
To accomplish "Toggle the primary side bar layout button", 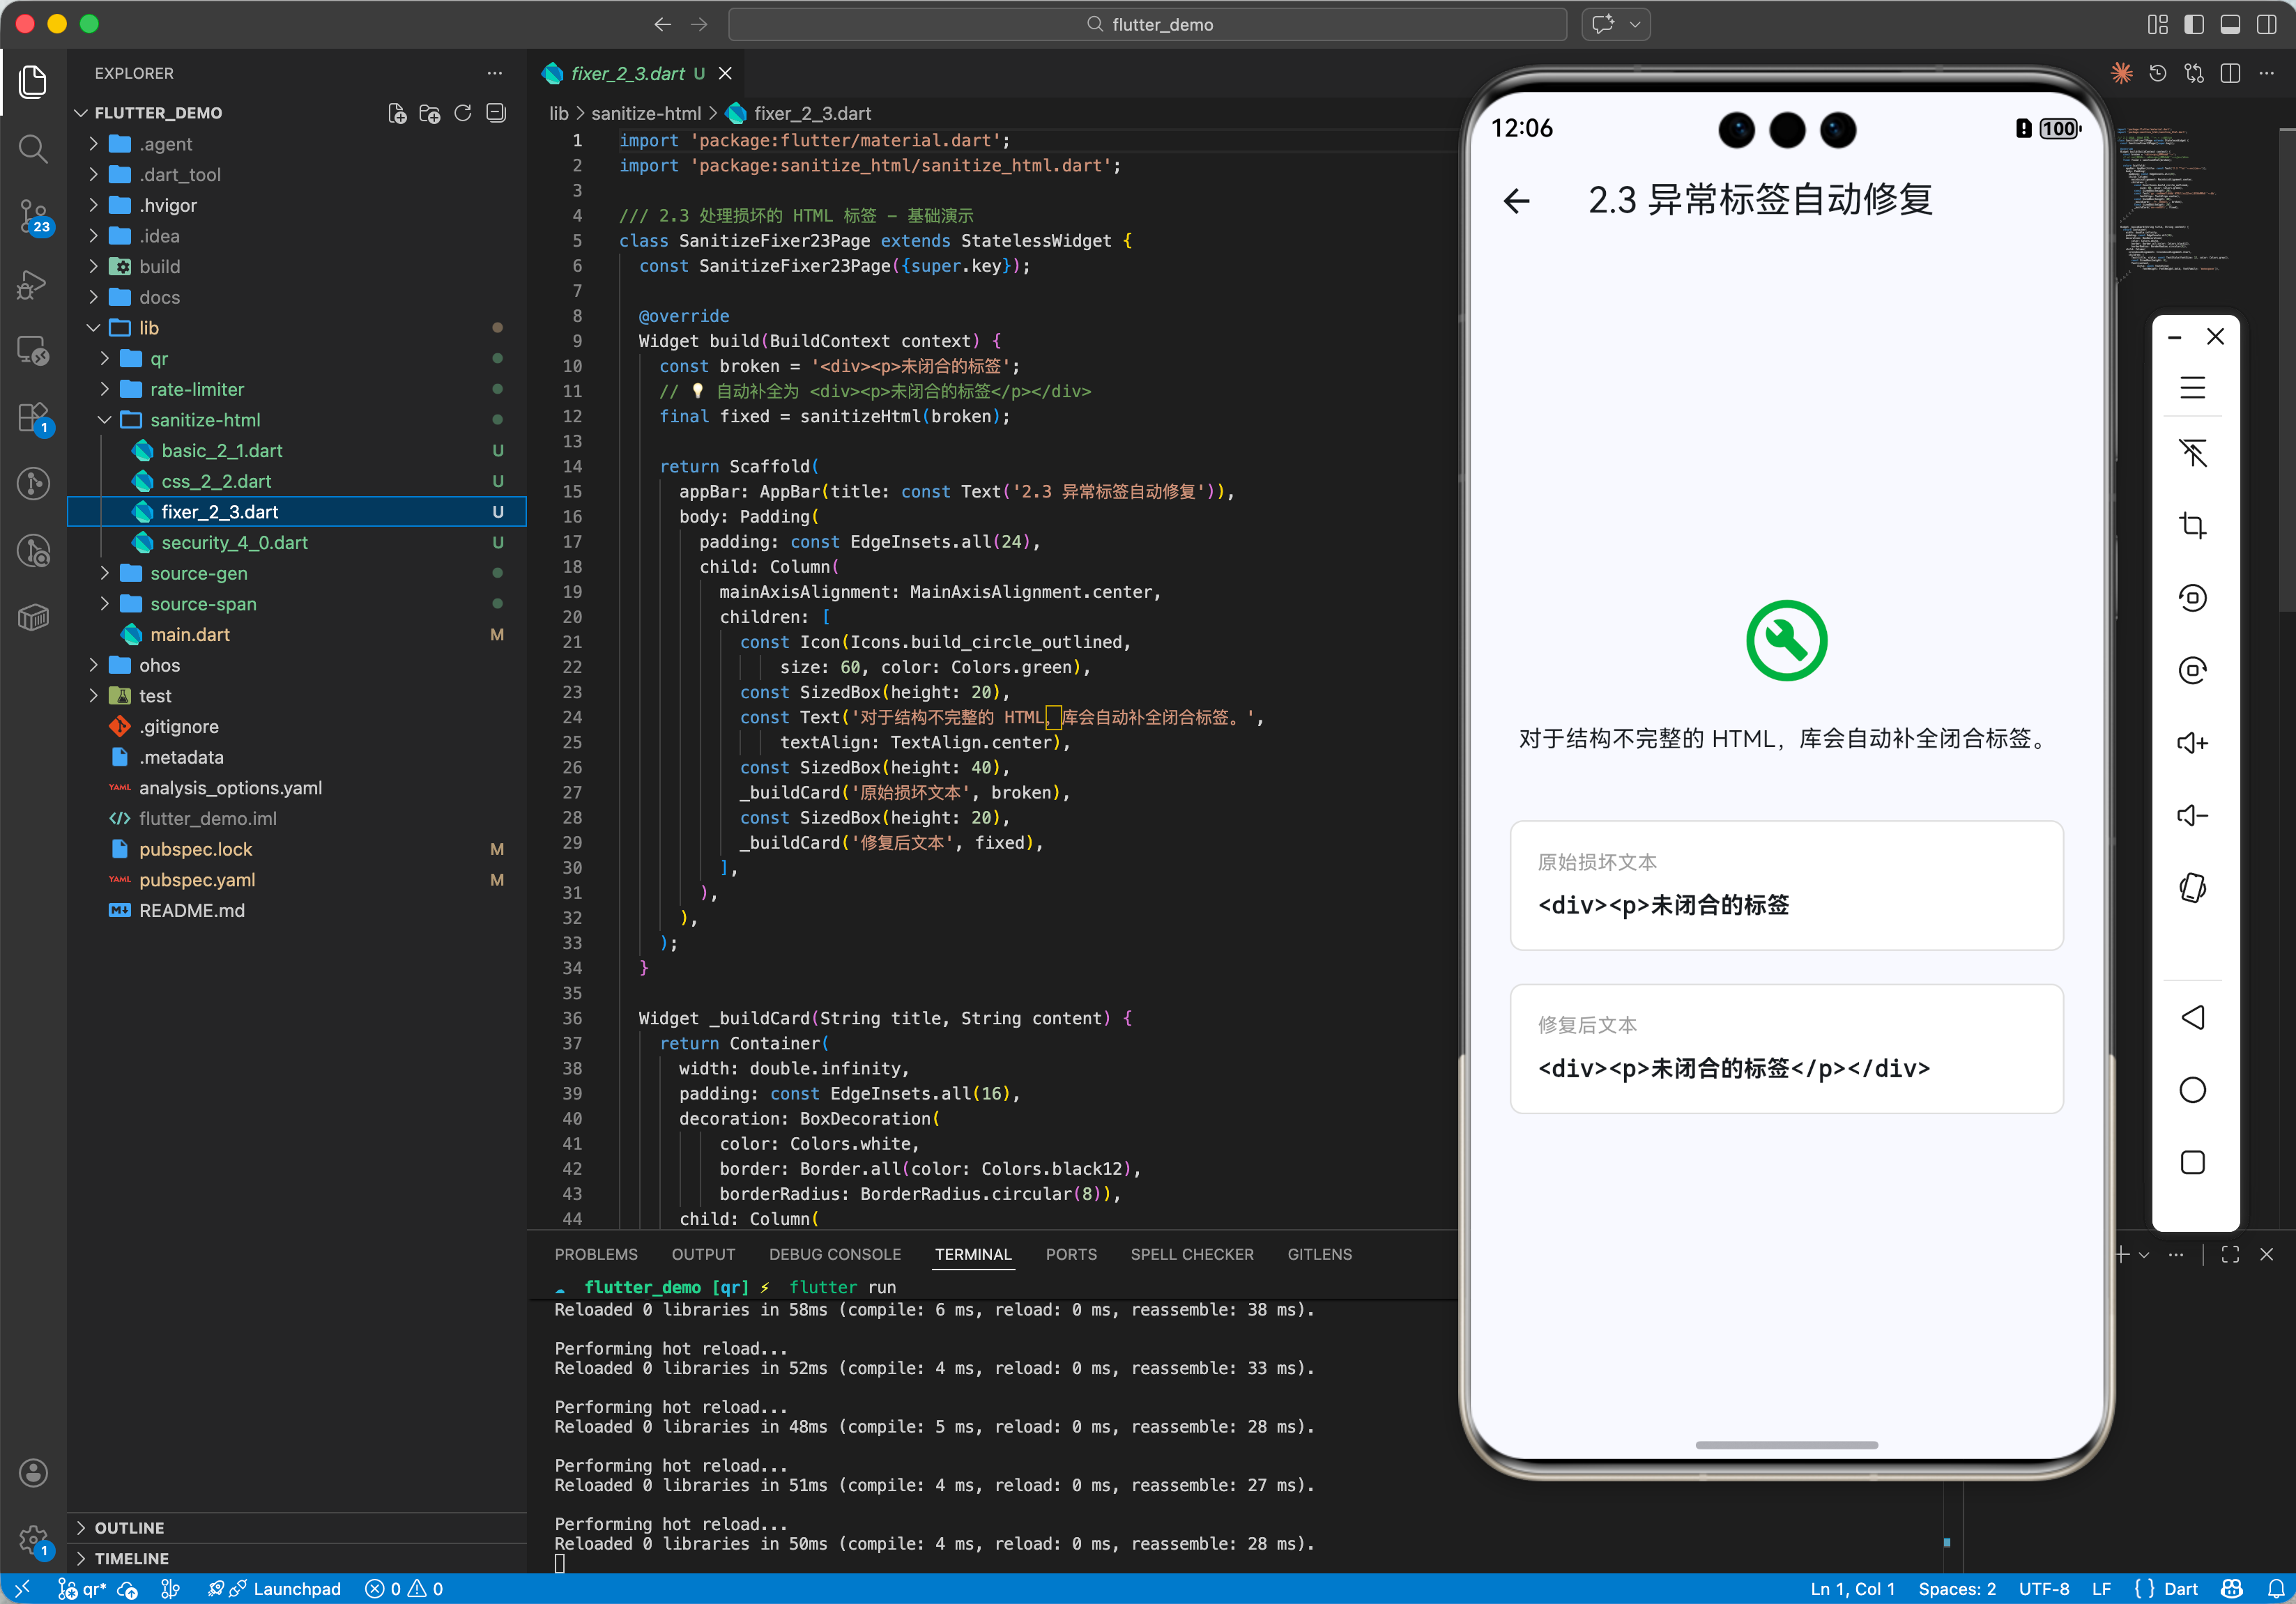I will 2193,24.
